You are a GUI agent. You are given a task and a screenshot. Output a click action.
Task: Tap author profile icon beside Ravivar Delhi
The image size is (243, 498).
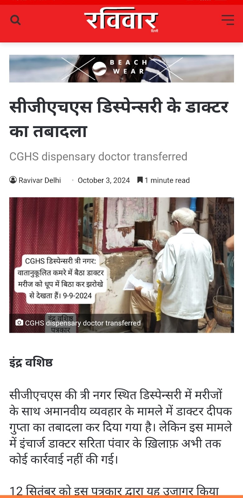pyautogui.click(x=13, y=180)
